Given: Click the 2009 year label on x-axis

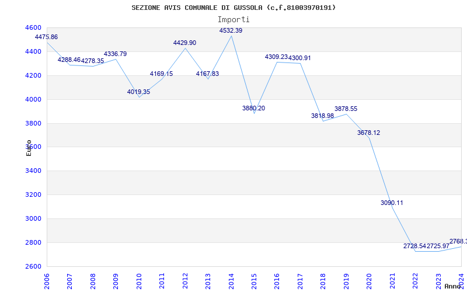Looking at the screenshot, I should point(116,281).
